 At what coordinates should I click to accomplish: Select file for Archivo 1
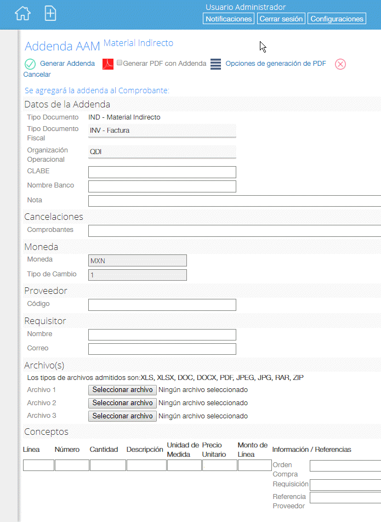click(122, 390)
